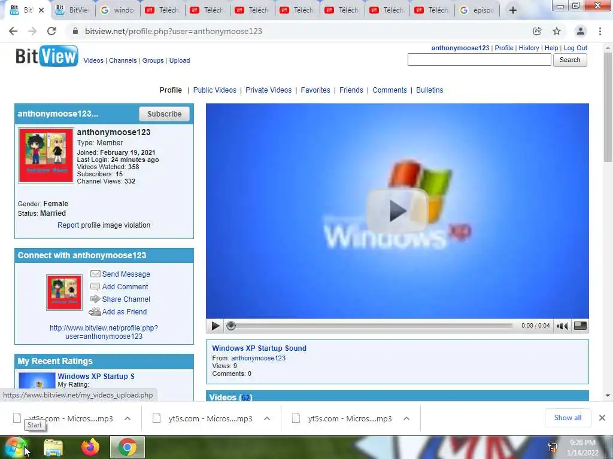613x459 pixels.
Task: Click the Subscribe button
Action: 164,114
